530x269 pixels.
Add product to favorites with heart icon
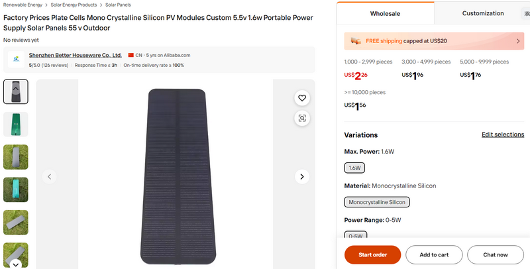coord(302,98)
